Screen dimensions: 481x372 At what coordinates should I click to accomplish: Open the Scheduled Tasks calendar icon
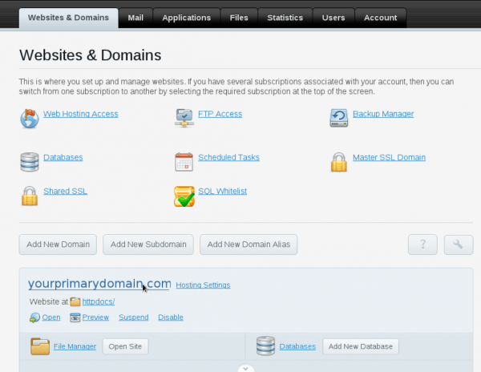click(x=184, y=161)
